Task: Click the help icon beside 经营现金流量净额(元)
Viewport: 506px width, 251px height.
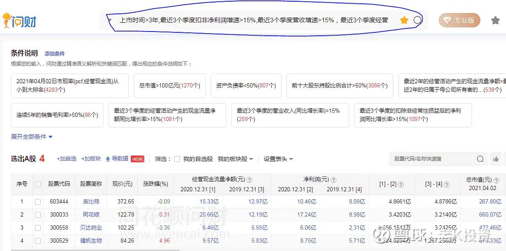Action: point(249,180)
